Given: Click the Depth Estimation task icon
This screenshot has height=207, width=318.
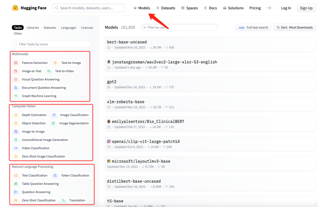Looking at the screenshot, I should tap(16, 115).
